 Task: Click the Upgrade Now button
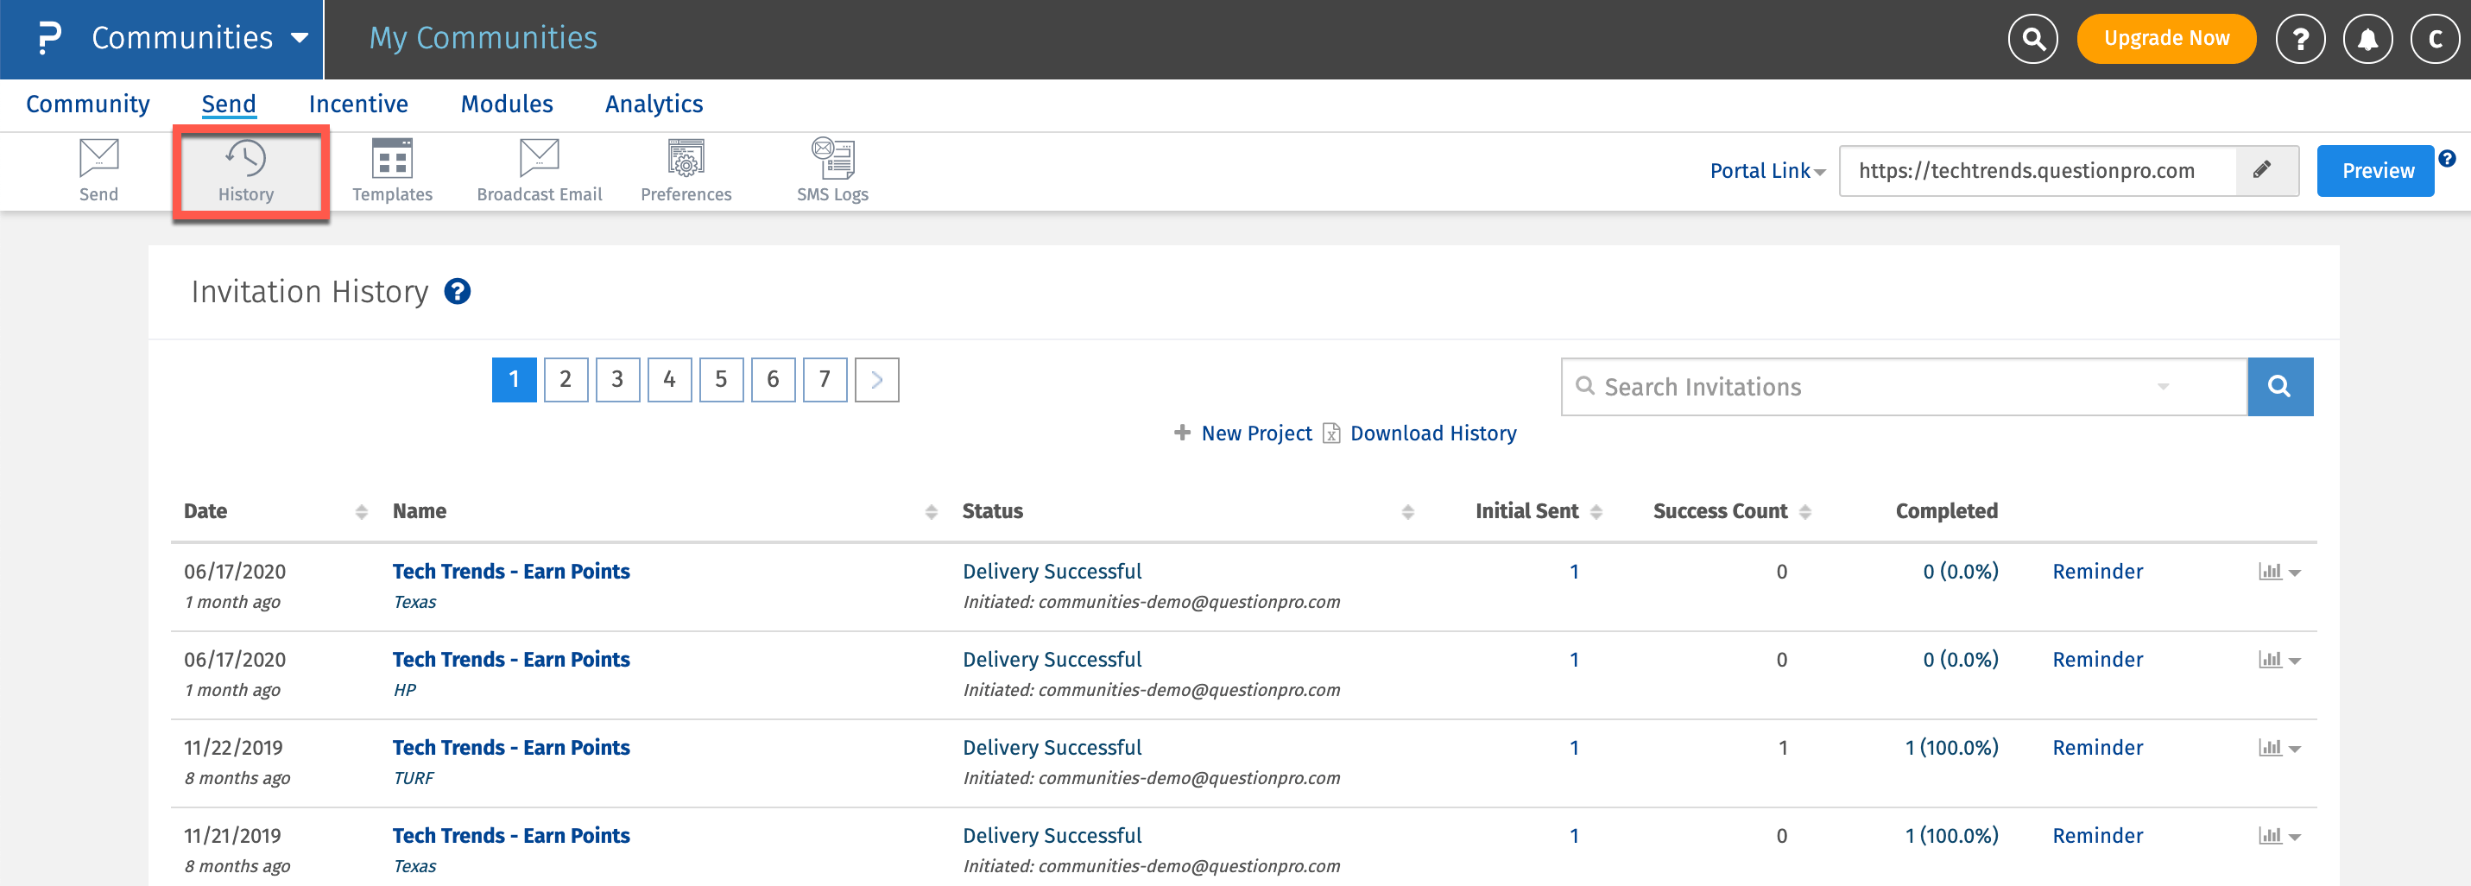click(2166, 40)
